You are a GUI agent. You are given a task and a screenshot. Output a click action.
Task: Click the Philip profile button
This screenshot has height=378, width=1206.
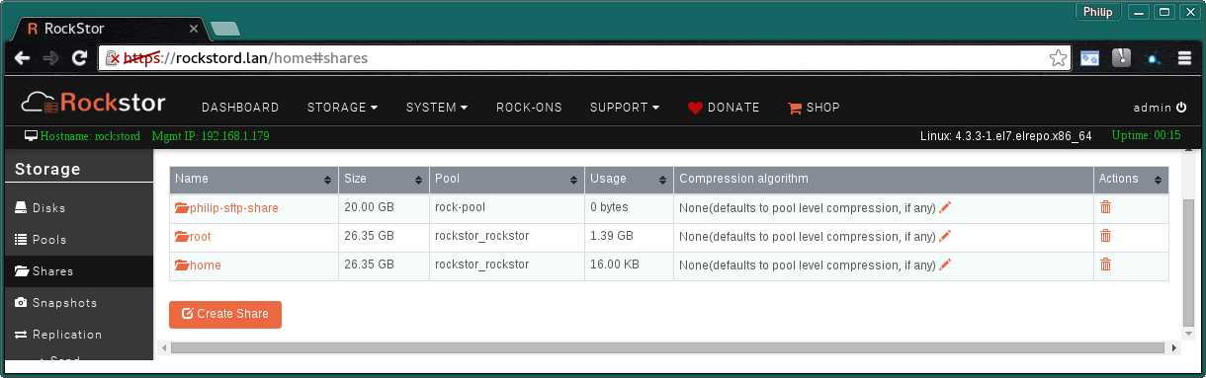(x=1098, y=12)
